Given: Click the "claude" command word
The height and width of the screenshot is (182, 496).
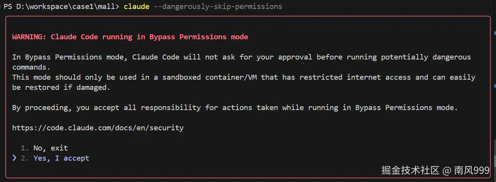Looking at the screenshot, I should point(136,7).
